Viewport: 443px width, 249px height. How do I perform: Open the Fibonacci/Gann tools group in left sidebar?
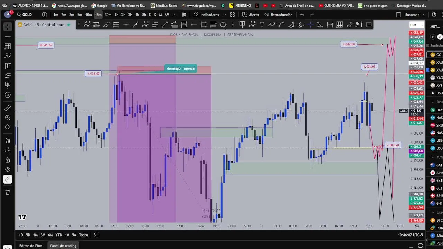tap(8, 46)
